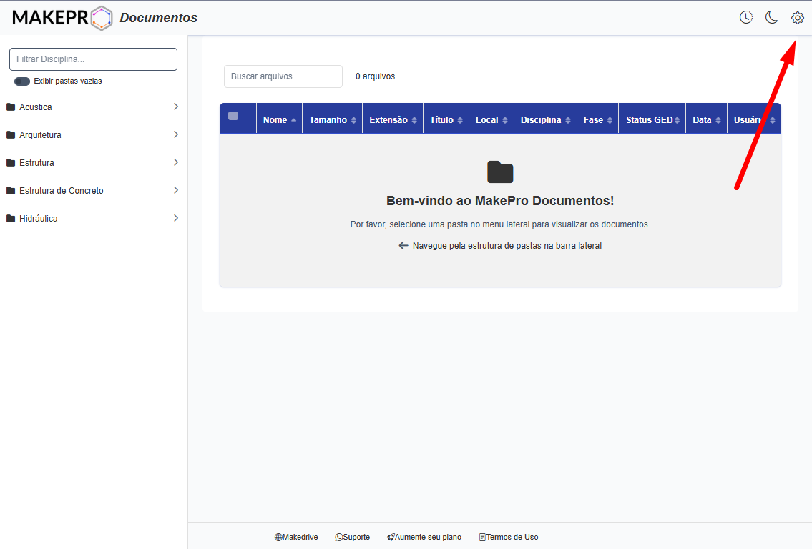Screen dimensions: 812x549
Task: Click the Hidráulica folder icon
Action: coord(11,219)
